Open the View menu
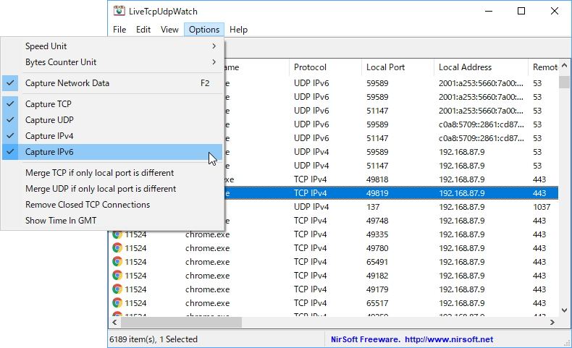Viewport: 572px width, 348px height. click(169, 30)
